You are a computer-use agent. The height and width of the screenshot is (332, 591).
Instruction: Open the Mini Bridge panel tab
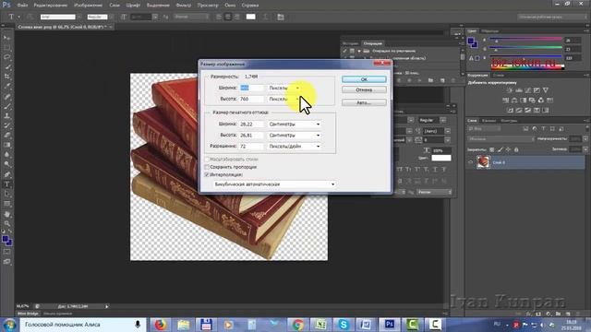pyautogui.click(x=28, y=314)
